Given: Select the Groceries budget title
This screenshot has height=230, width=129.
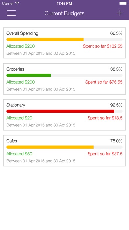Looking at the screenshot, I should coord(15,69).
